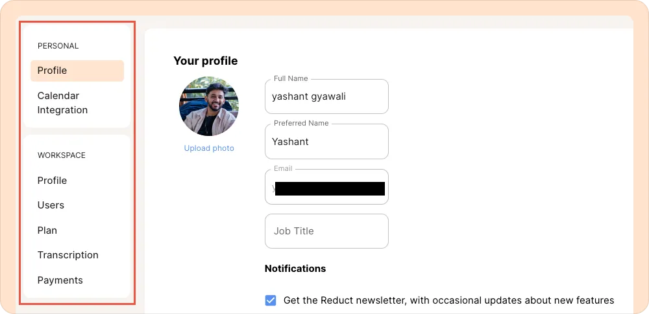Navigate to the Payments section
Viewport: 649px width, 314px height.
pos(60,280)
